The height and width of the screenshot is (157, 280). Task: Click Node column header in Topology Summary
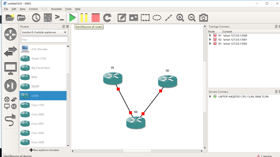215,32
